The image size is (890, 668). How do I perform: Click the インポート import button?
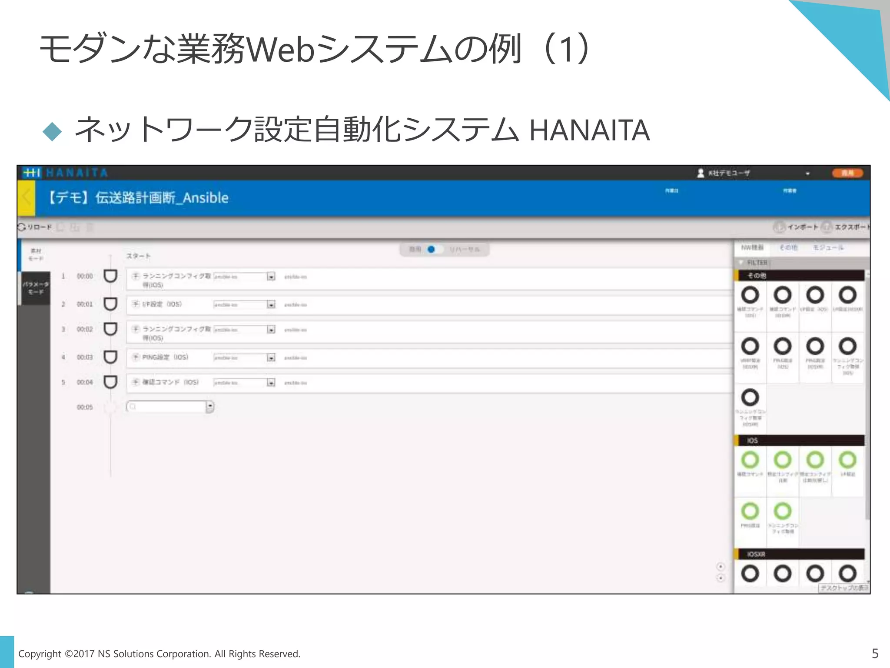(796, 227)
